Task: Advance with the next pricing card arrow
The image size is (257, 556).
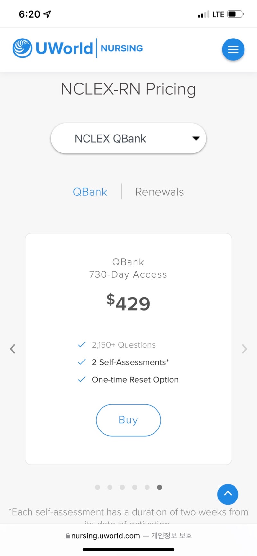Action: coord(244,349)
